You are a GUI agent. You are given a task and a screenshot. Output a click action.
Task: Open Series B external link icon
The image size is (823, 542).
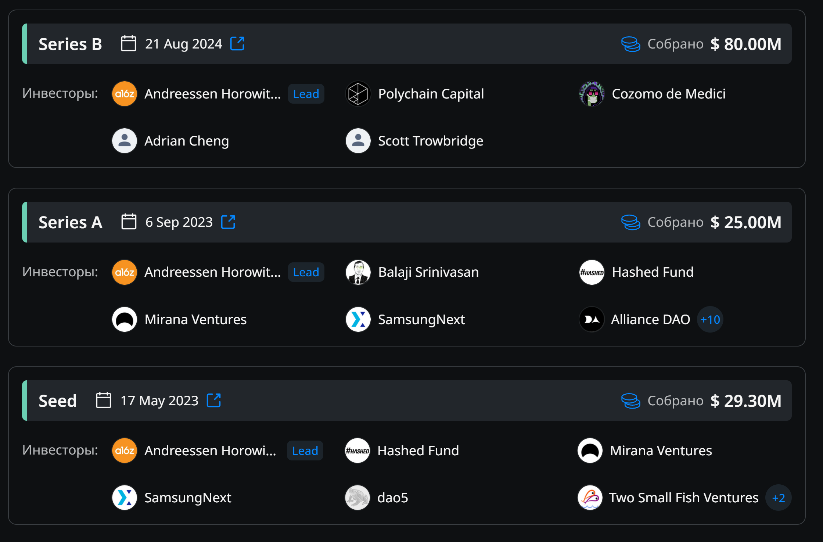coord(237,44)
